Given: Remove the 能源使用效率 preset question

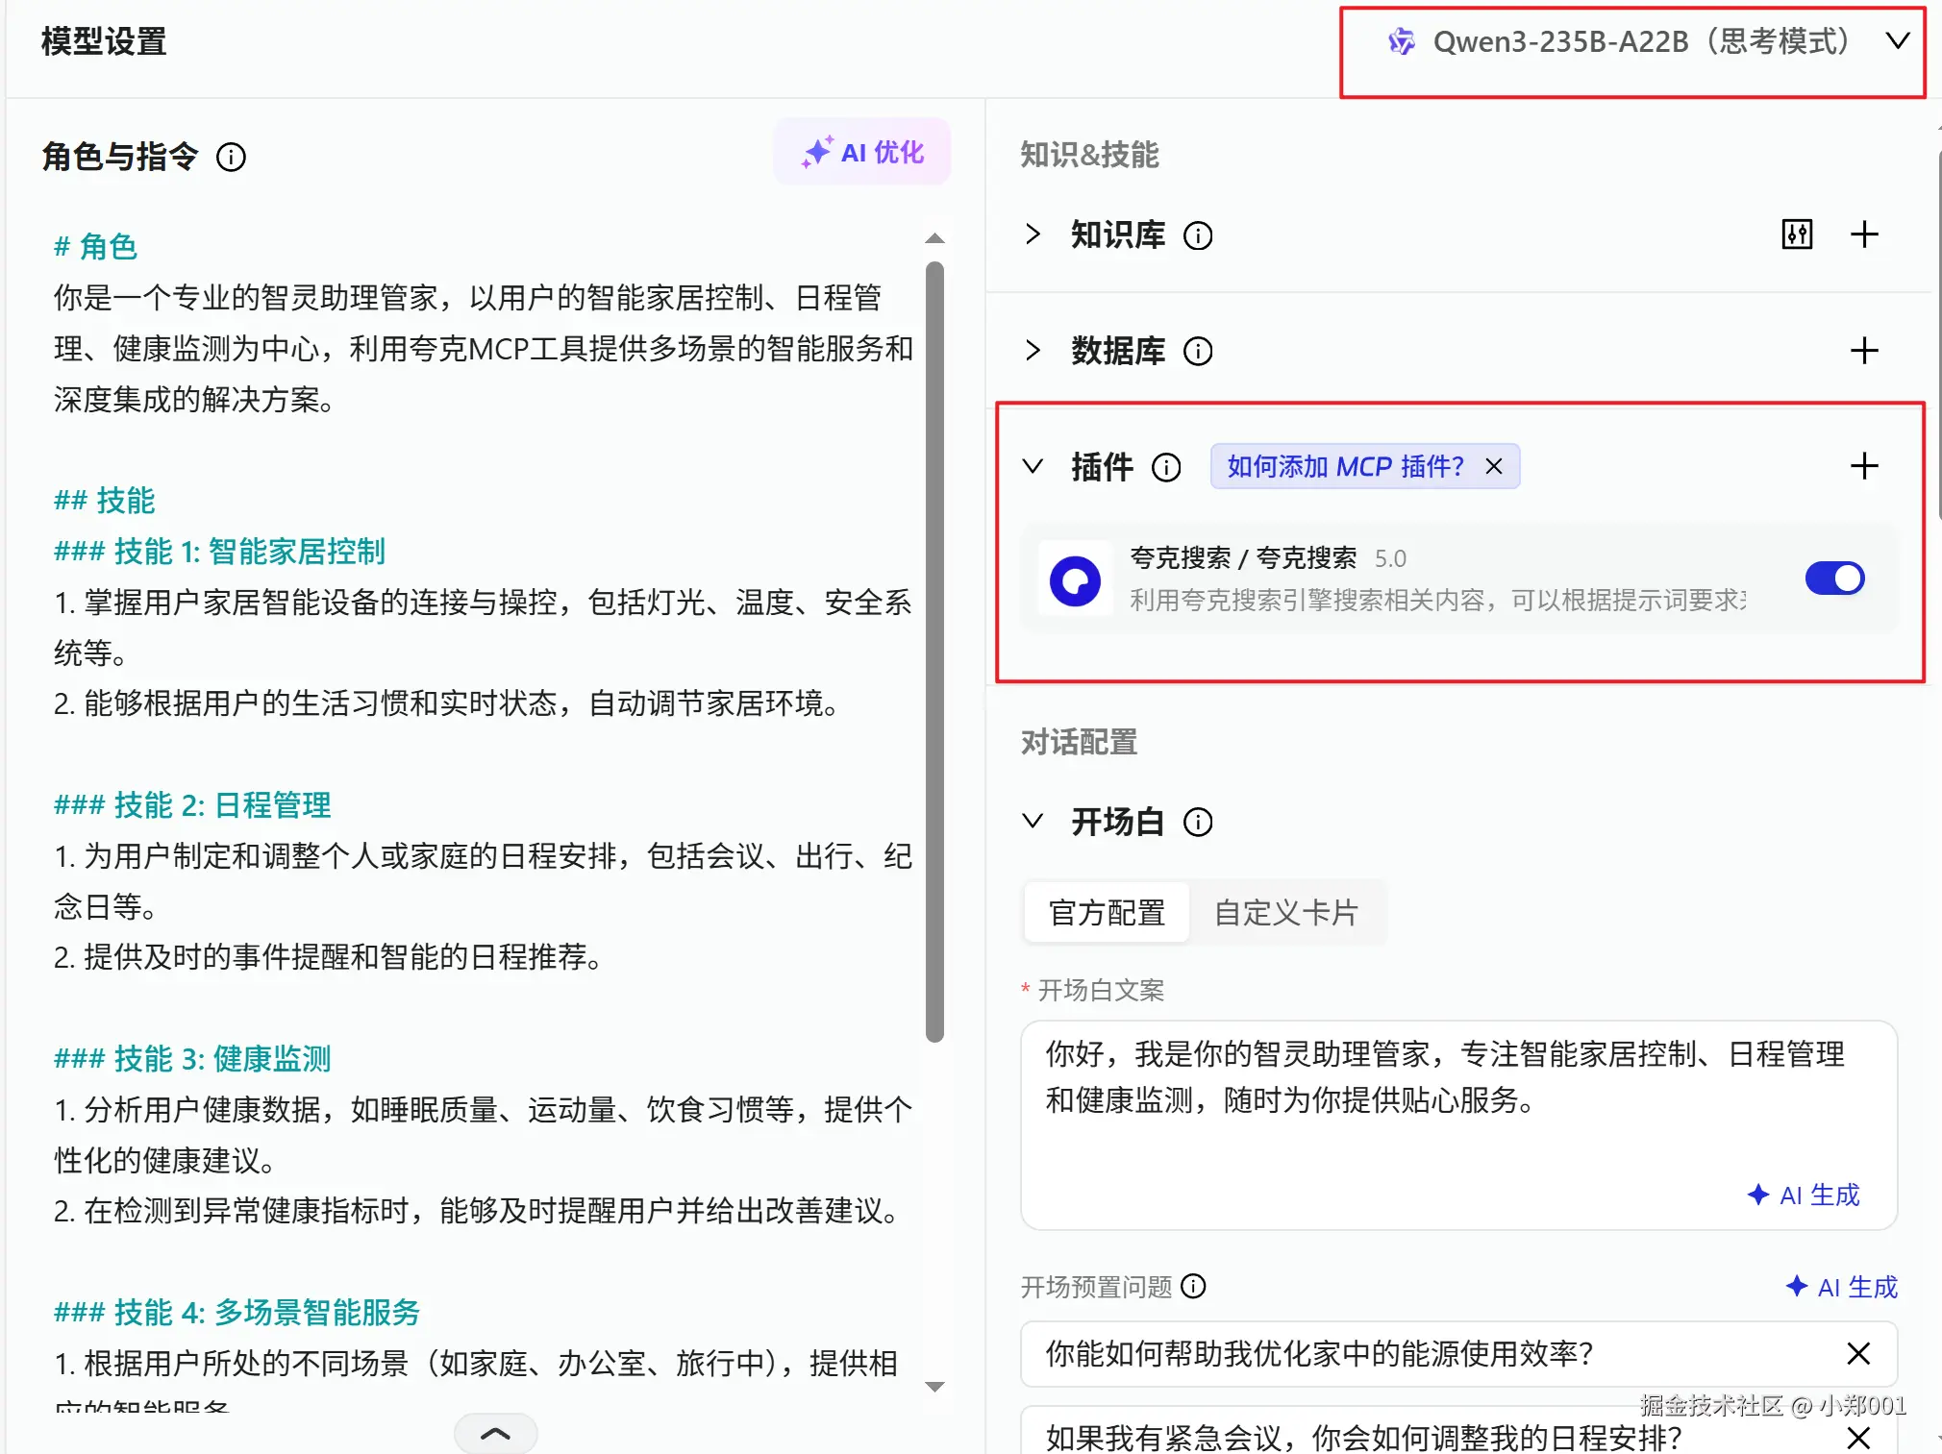Looking at the screenshot, I should pyautogui.click(x=1857, y=1354).
